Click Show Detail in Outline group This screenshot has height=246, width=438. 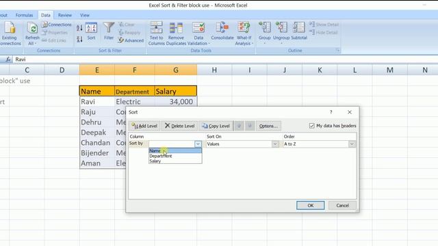(x=324, y=25)
